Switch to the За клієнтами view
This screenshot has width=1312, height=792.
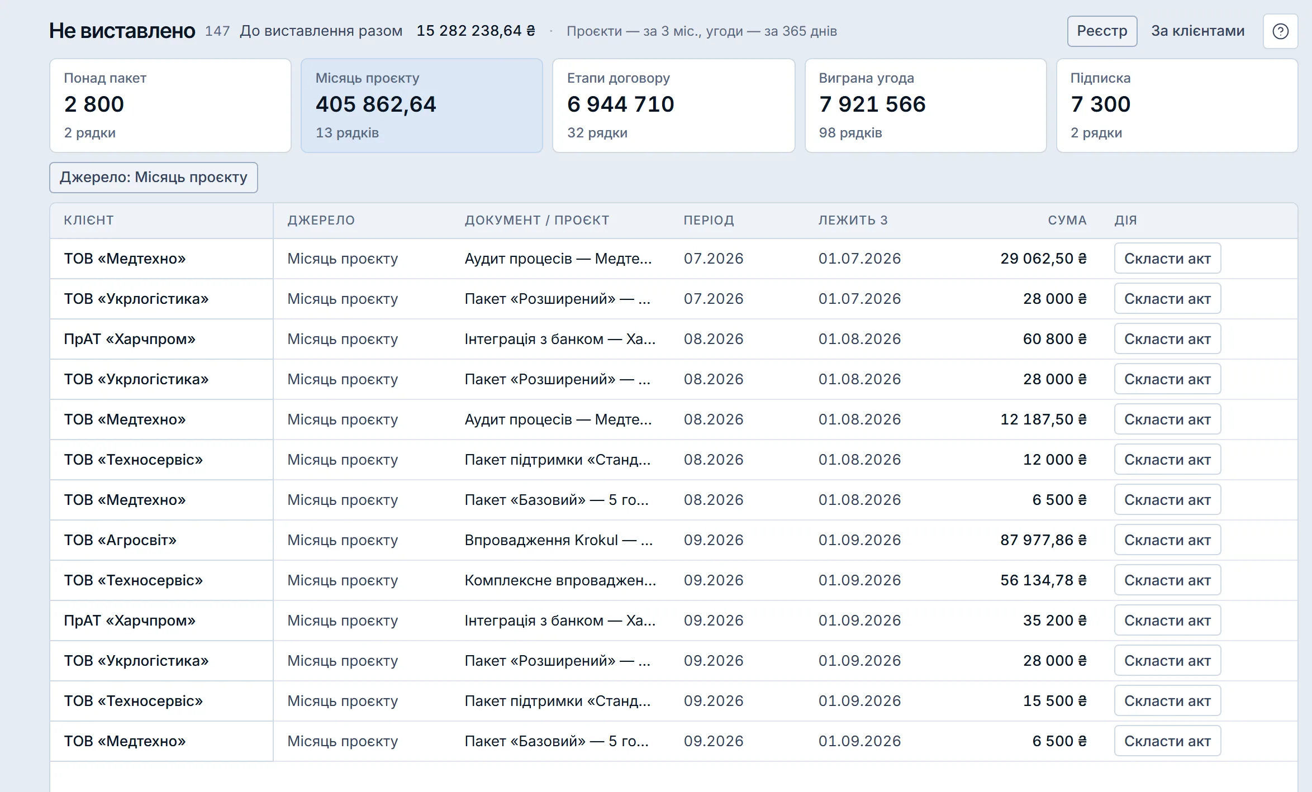[x=1197, y=31]
